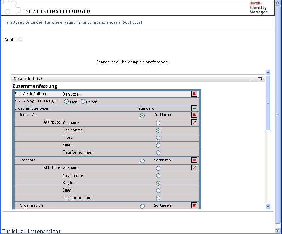Open the Zurück zu Listenansicht link
Viewport: 282px width, 234px height.
click(x=31, y=231)
